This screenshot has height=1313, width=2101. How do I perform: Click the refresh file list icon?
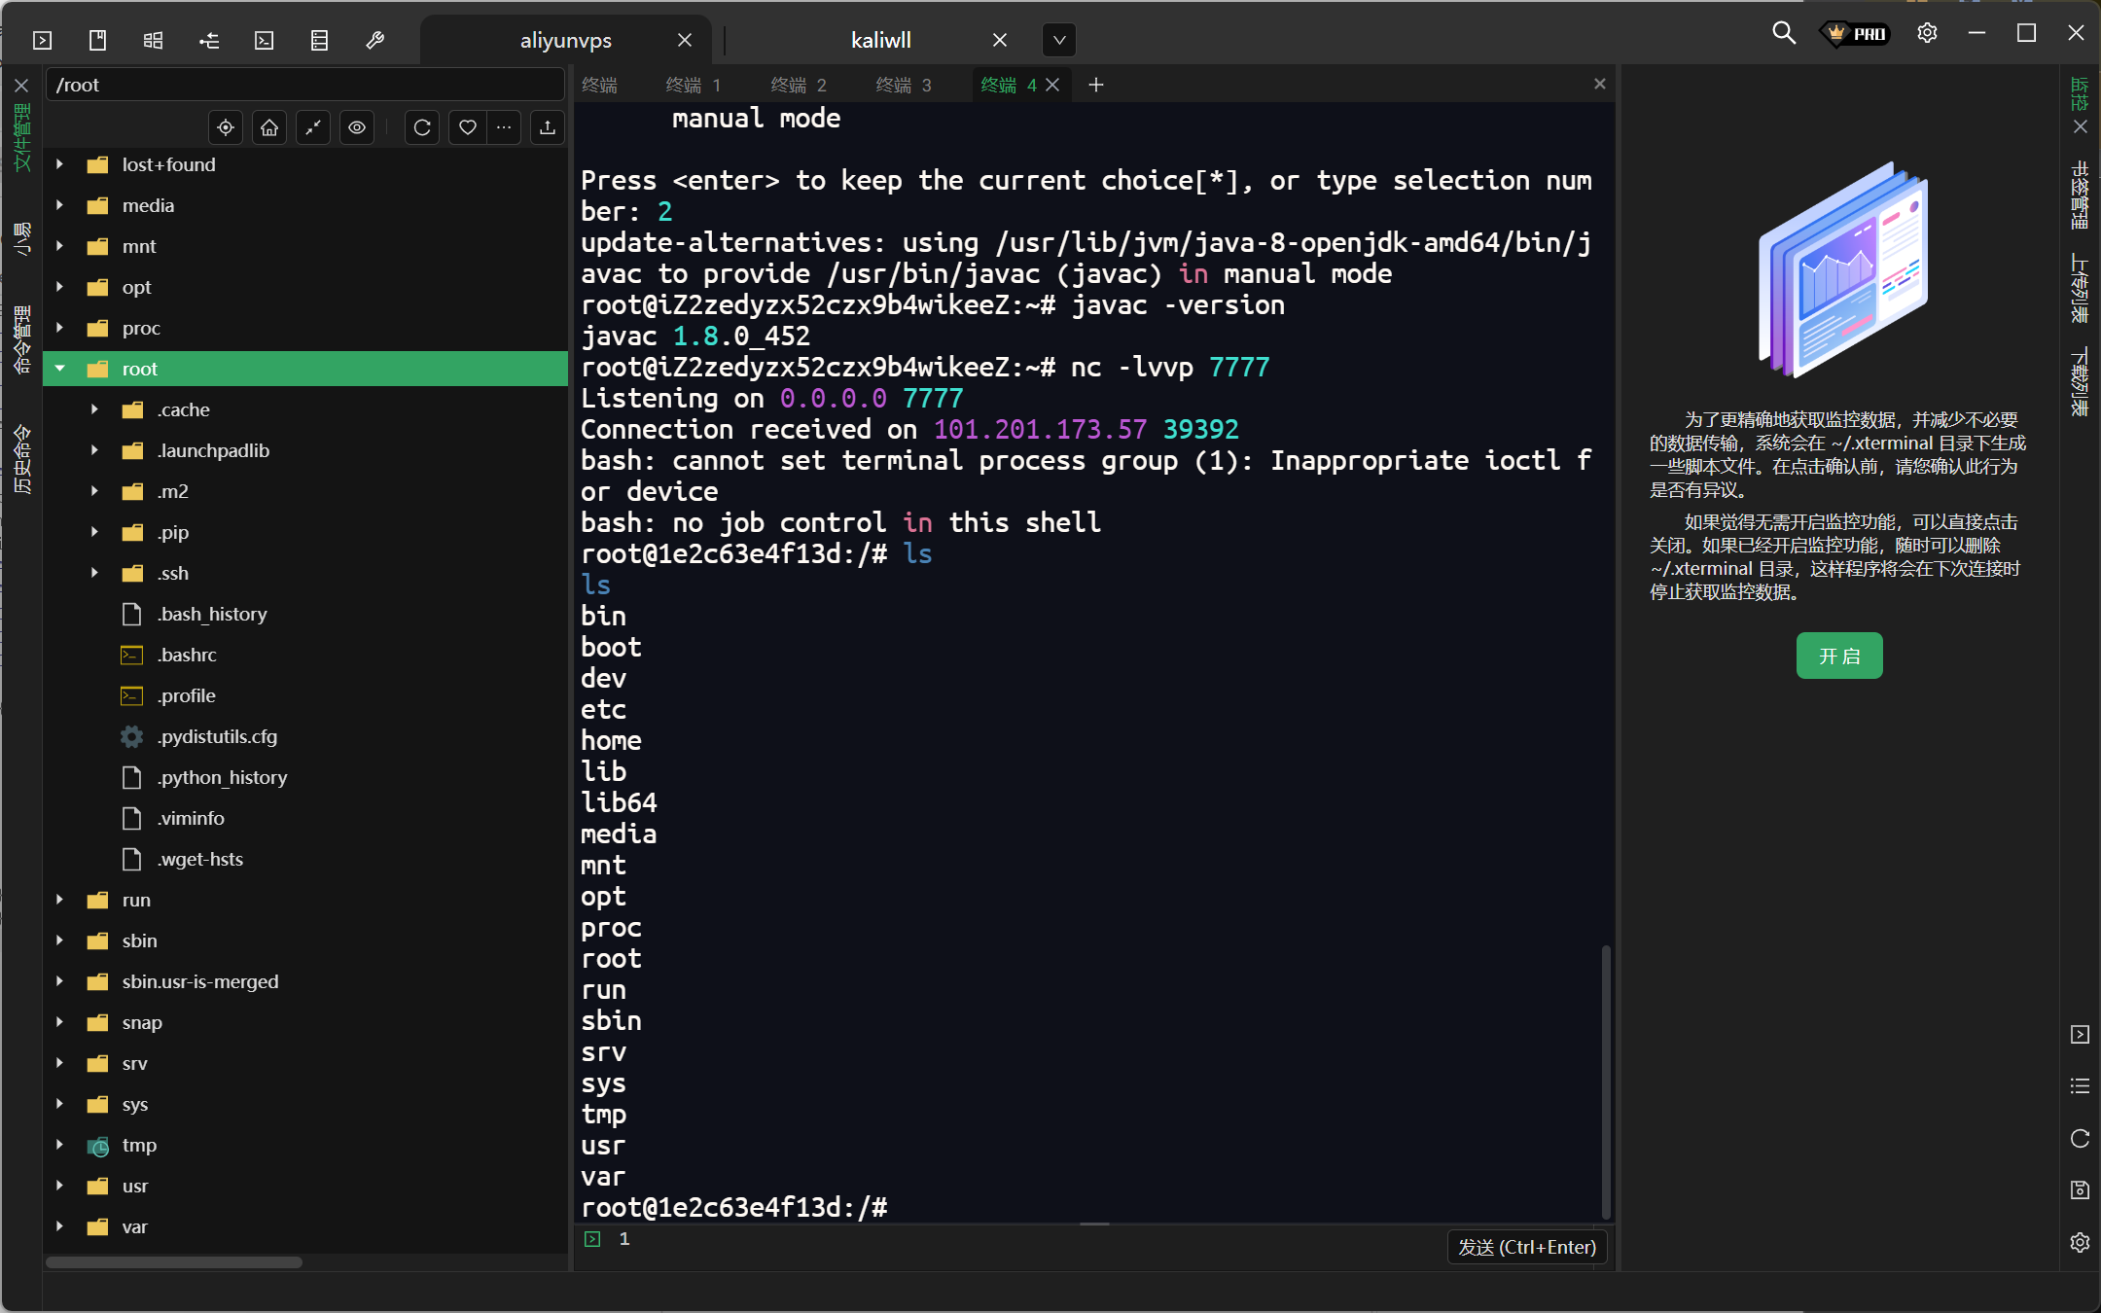click(x=422, y=127)
